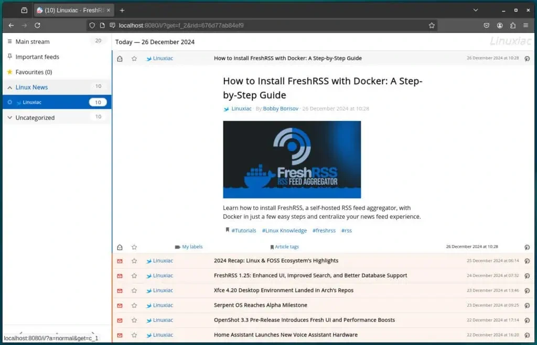Viewport: 537px width, 345px height.
Task: Click the gear icon beside Linuxiac feed
Action: 9,102
